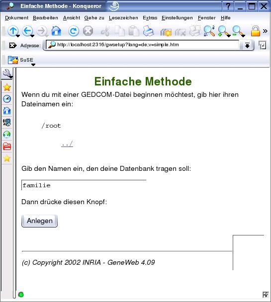The height and width of the screenshot is (302, 271).
Task: Click the Security padlock icon
Action: [256, 31]
